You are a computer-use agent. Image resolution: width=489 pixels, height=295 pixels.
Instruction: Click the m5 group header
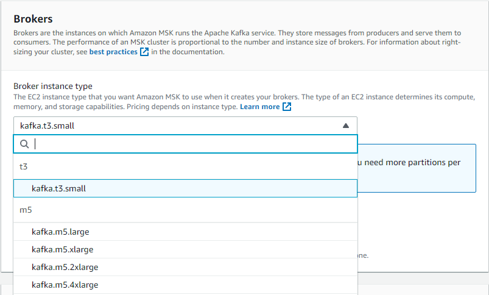click(26, 210)
